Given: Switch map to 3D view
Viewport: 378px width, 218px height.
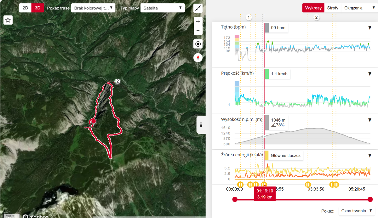Looking at the screenshot, I should click(x=37, y=8).
